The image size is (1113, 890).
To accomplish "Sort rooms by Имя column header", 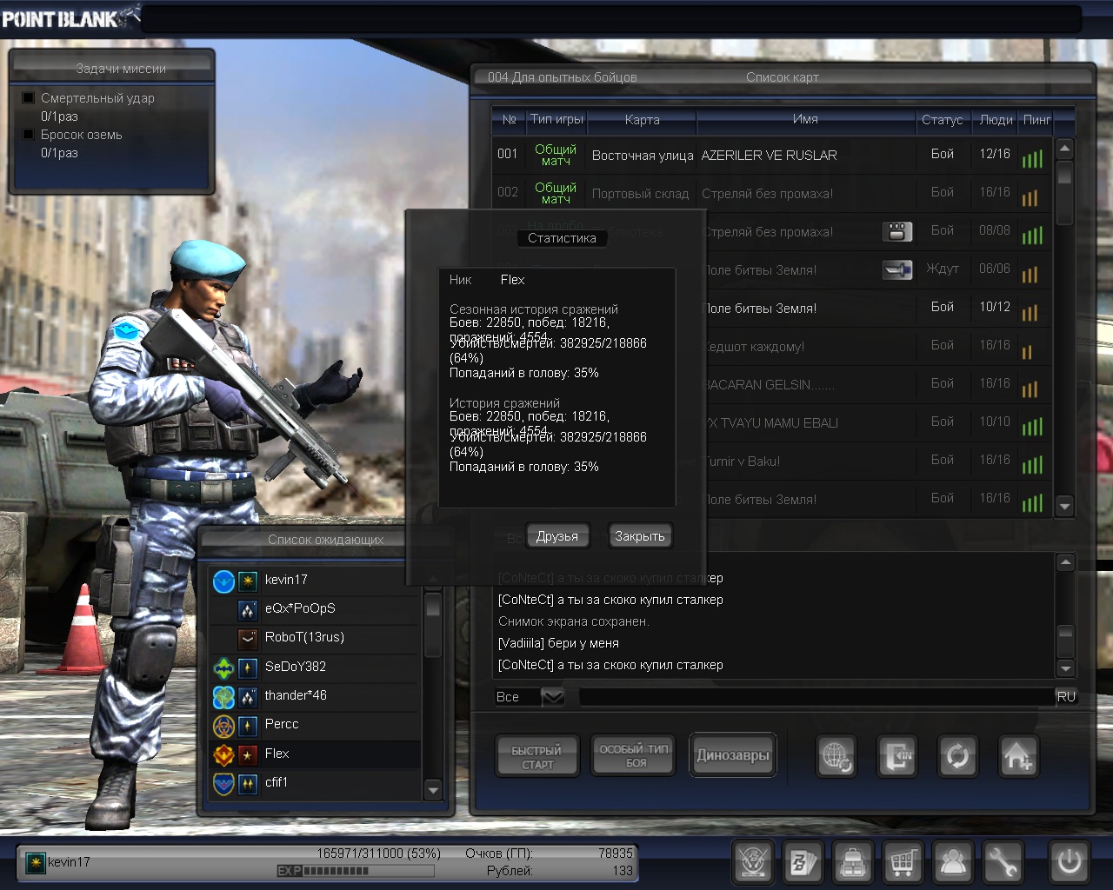I will [x=805, y=119].
